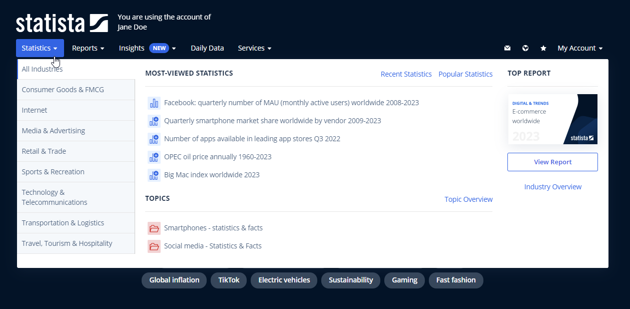Click chart icon beside OPEC oil price
Viewport: 630px width, 309px height.
(x=154, y=157)
